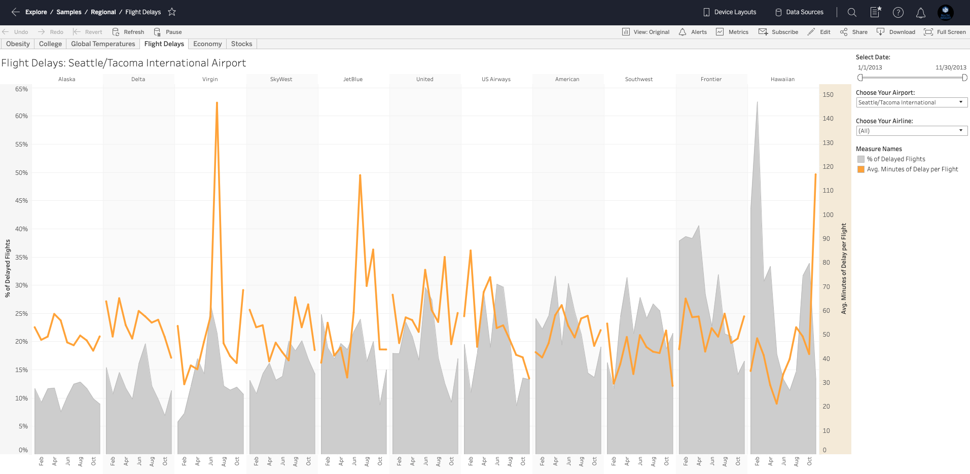Click the back arrow icon

(x=15, y=12)
